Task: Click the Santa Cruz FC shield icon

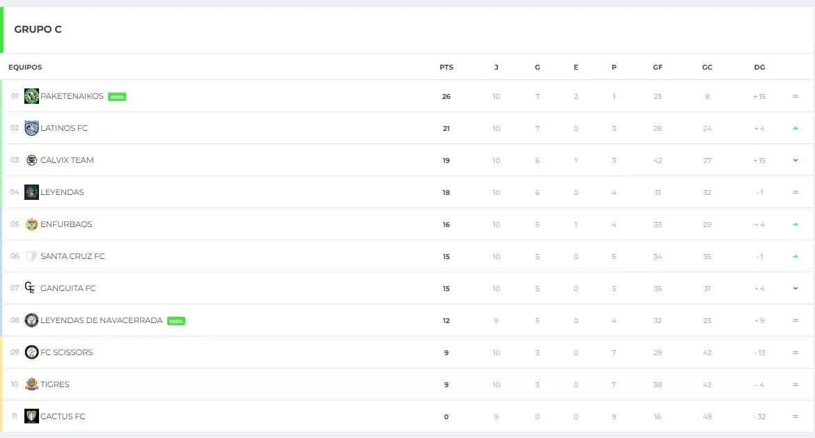Action: click(x=32, y=256)
